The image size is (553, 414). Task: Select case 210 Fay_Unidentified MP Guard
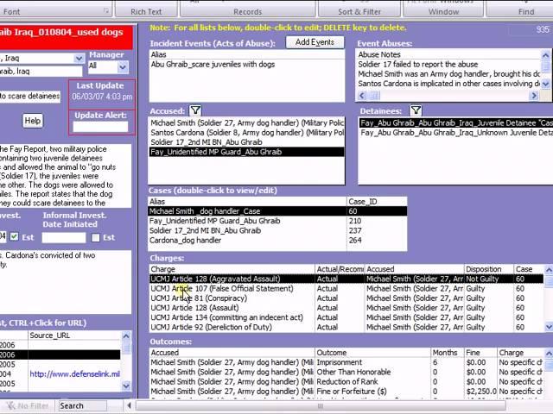[x=277, y=221]
